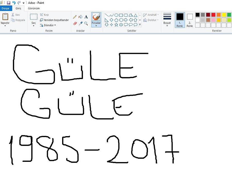Expand the shapes gallery more arrow
This screenshot has width=232, height=178.
(140, 25)
